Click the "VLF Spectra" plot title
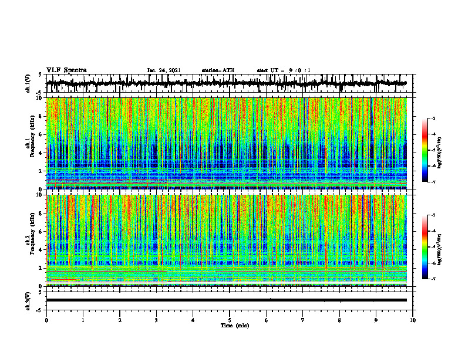This screenshot has height=359, width=465. coord(66,70)
